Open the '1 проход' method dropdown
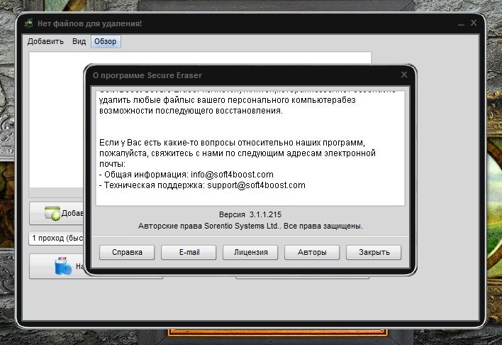This screenshot has height=345, width=502. 56,239
